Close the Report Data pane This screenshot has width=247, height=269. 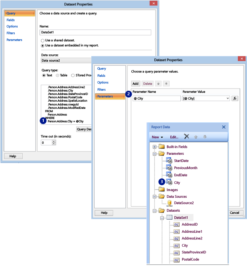224,127
